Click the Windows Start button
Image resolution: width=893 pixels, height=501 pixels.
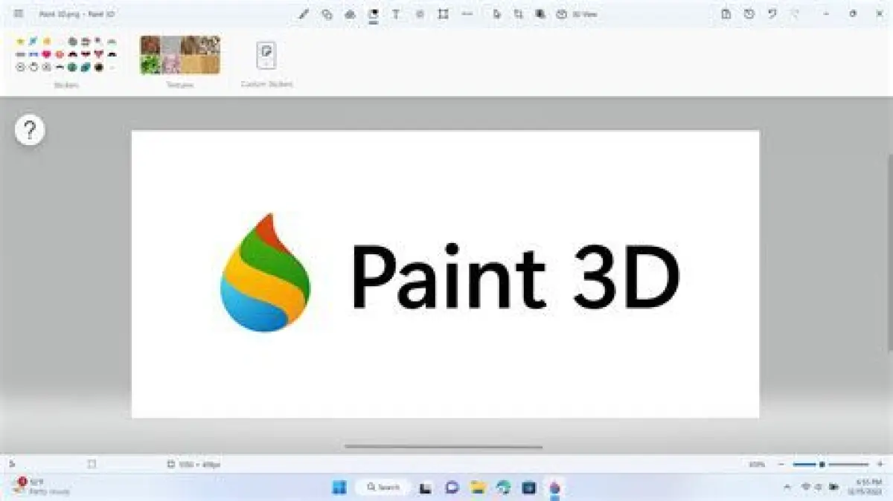coord(339,488)
